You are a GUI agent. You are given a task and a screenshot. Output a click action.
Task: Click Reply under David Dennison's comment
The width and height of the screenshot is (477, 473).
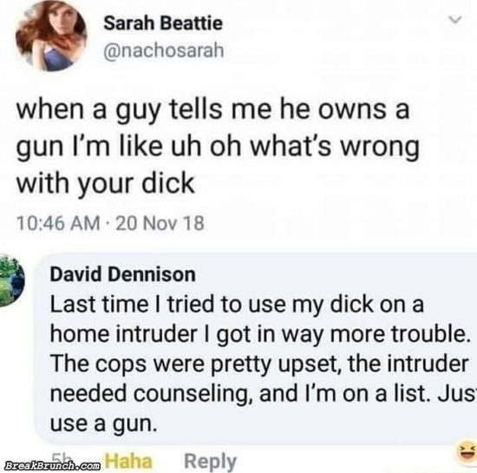211,462
